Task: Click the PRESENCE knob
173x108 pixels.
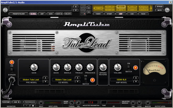Action: point(90,67)
